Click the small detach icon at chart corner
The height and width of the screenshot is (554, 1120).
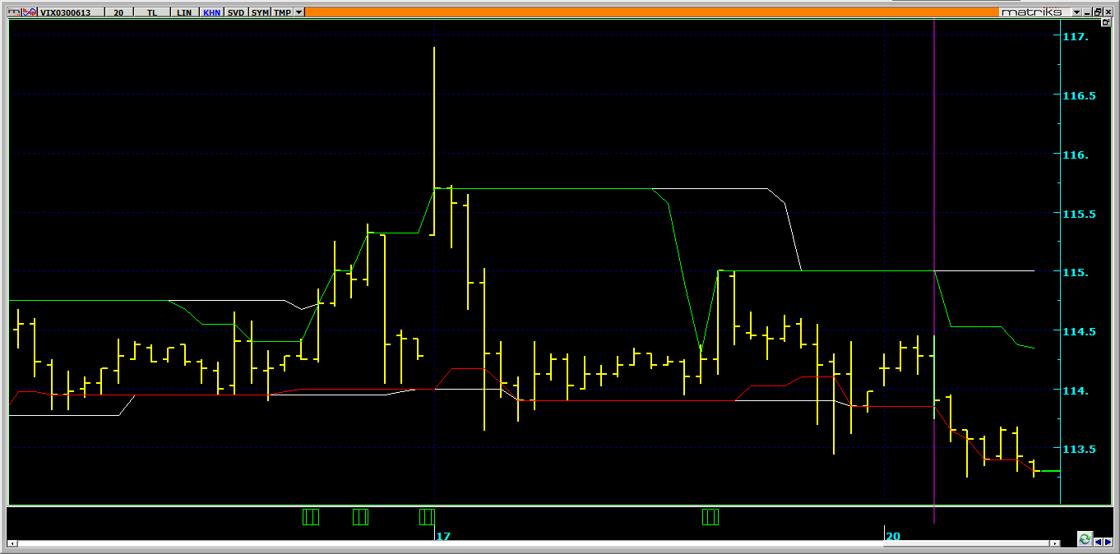click(x=1106, y=22)
